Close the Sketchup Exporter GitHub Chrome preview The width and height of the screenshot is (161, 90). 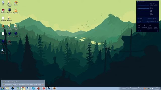tap(43, 84)
